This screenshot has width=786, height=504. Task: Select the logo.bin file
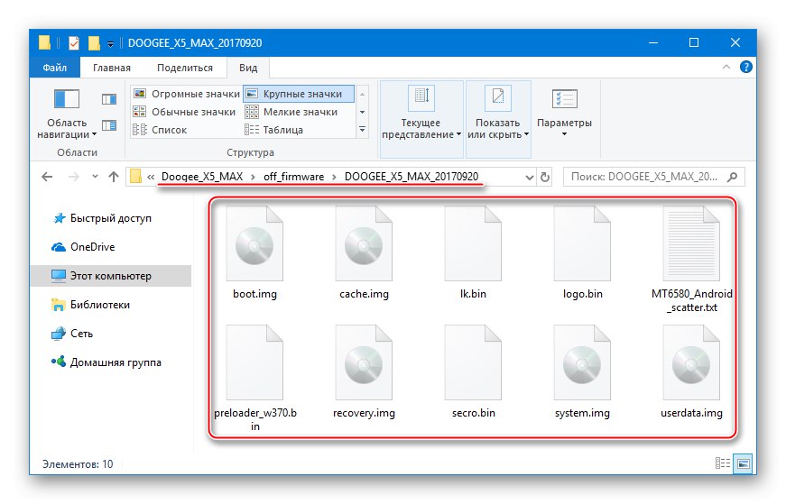click(x=582, y=253)
